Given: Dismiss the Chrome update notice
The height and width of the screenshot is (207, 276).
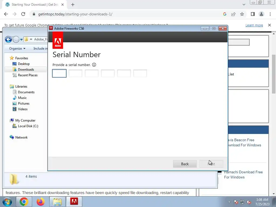Looking at the screenshot, I should coord(270,25).
